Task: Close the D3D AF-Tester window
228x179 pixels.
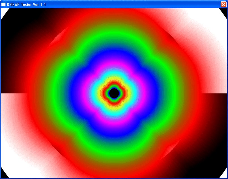Action: (x=223, y=4)
